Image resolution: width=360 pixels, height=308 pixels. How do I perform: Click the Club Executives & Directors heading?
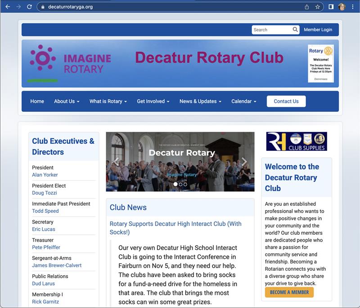[x=63, y=146]
